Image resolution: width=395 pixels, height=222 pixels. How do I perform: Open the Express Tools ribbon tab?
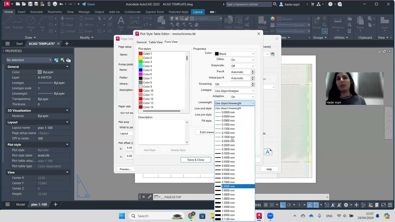coord(155,12)
